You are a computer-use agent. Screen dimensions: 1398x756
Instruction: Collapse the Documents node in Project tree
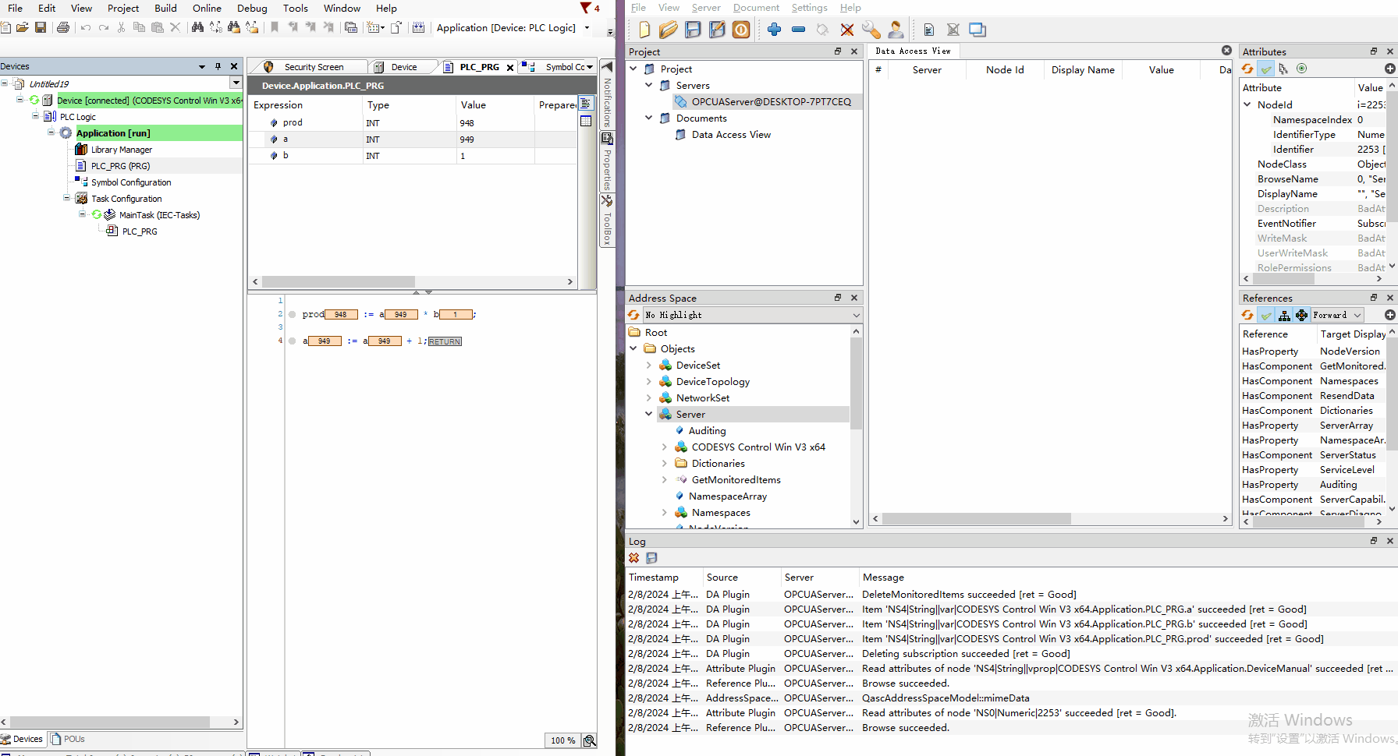click(648, 118)
